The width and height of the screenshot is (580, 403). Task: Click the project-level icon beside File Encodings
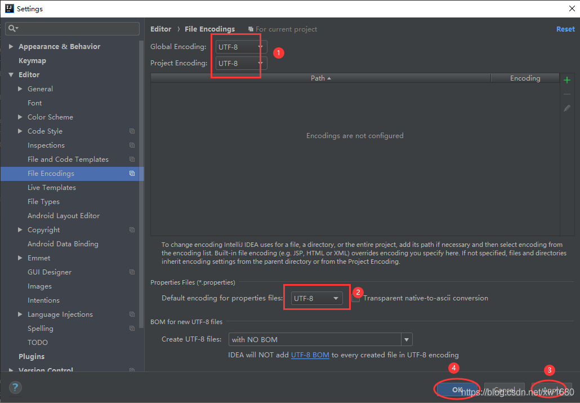coord(132,174)
